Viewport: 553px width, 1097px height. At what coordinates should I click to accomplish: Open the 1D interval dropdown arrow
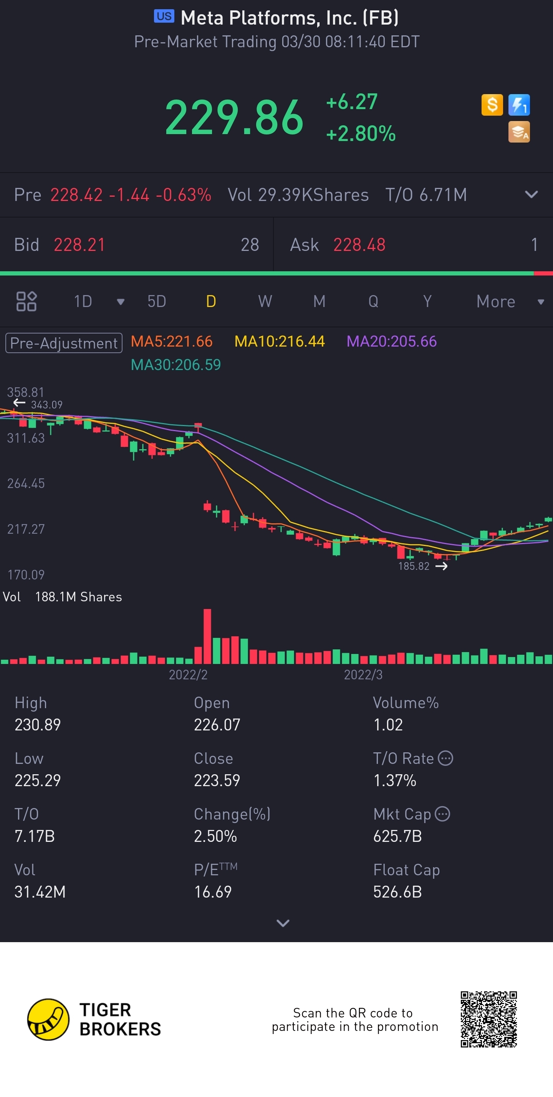coord(121,302)
